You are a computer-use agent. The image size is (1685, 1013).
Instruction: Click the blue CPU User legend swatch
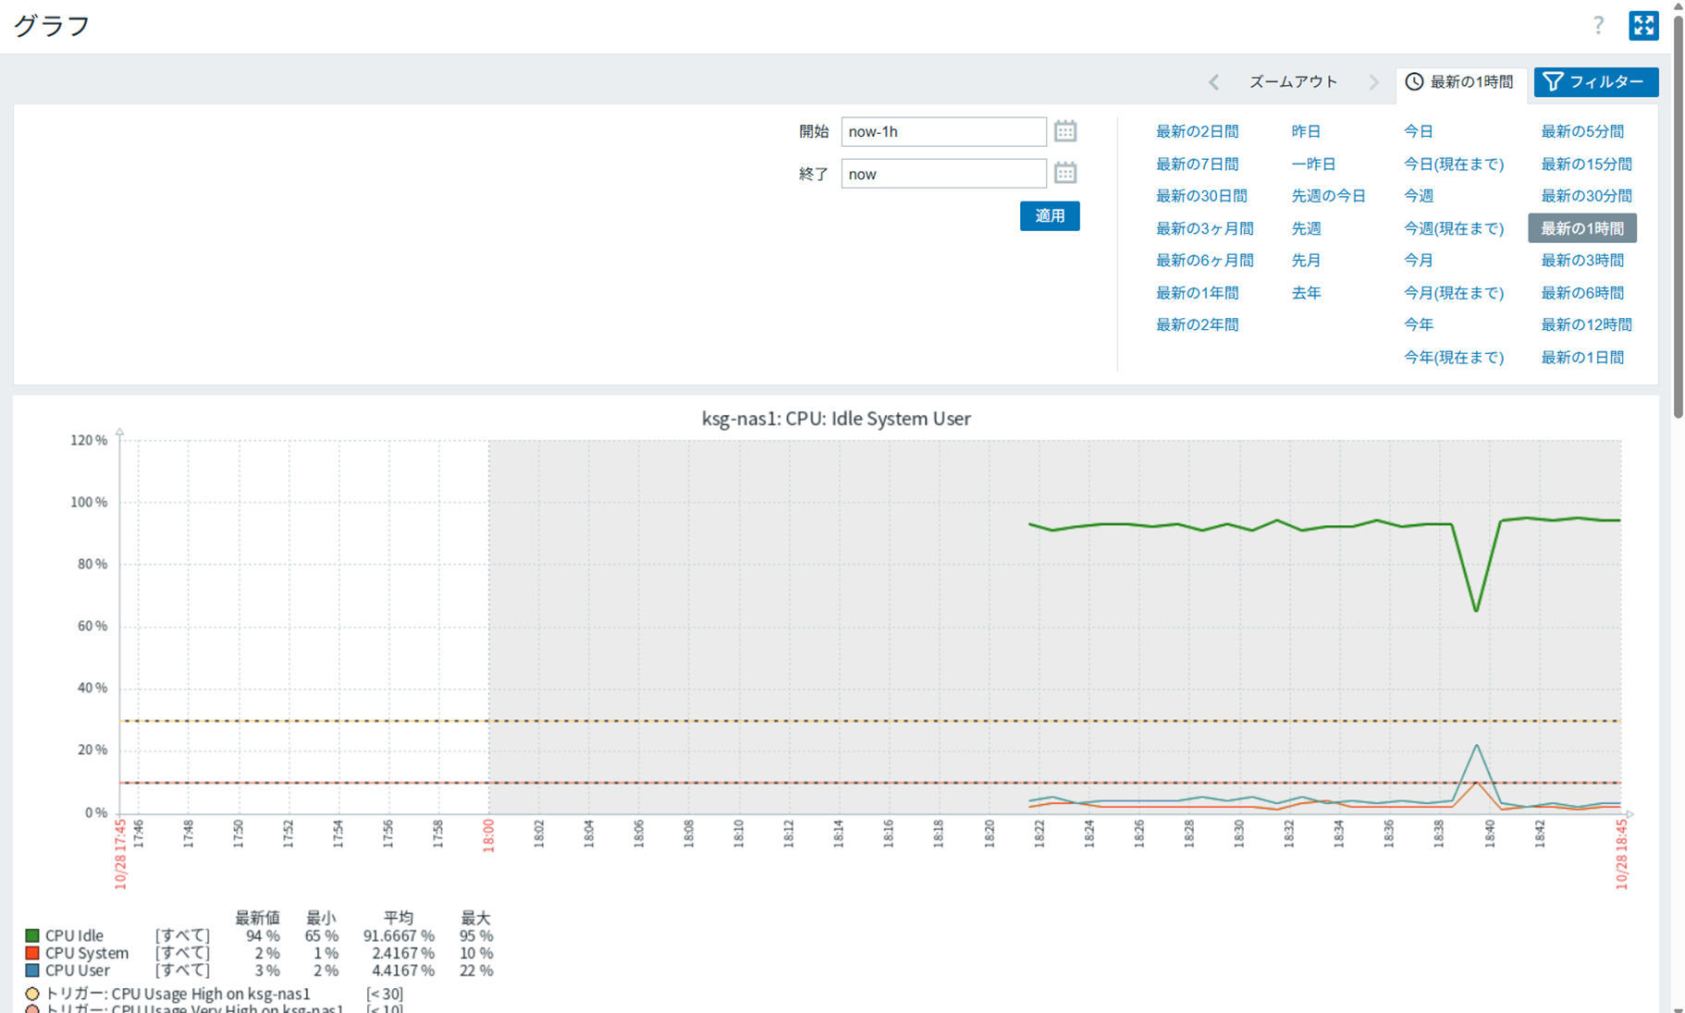(x=32, y=970)
